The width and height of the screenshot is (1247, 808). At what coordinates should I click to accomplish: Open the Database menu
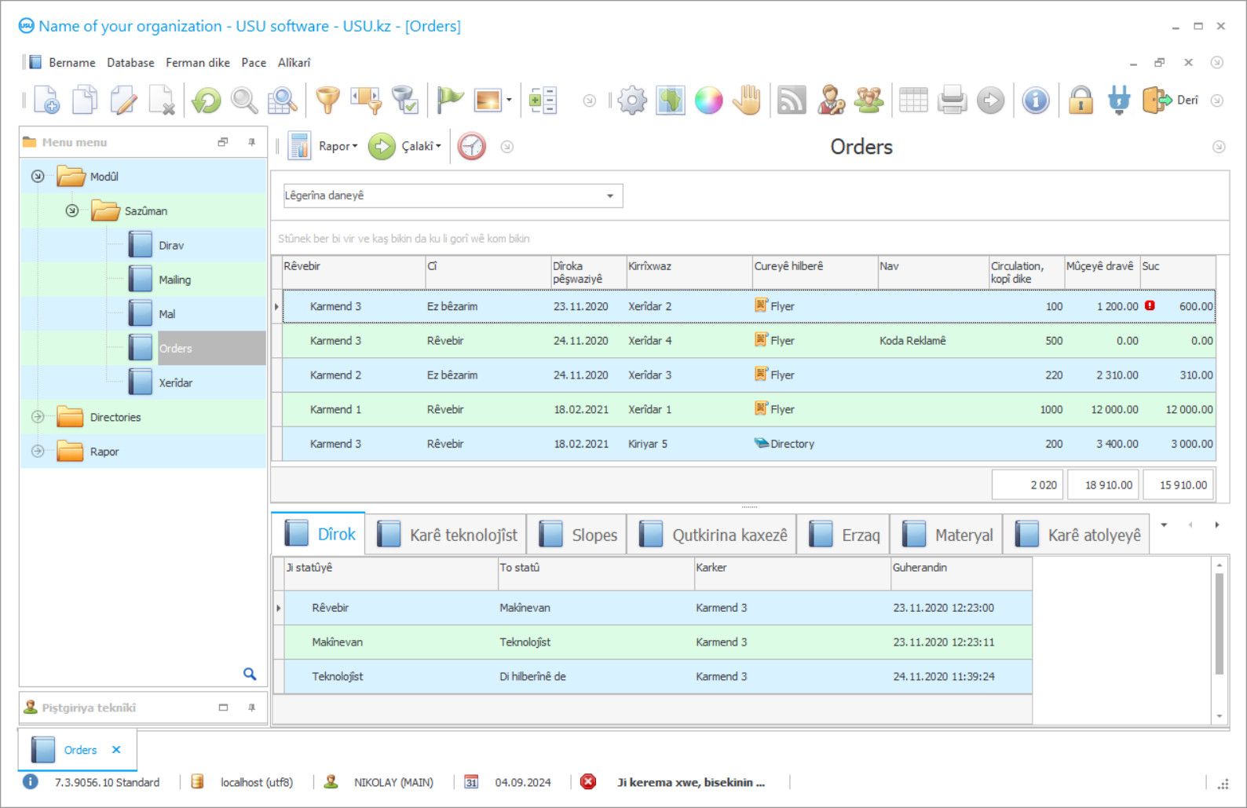coord(130,63)
